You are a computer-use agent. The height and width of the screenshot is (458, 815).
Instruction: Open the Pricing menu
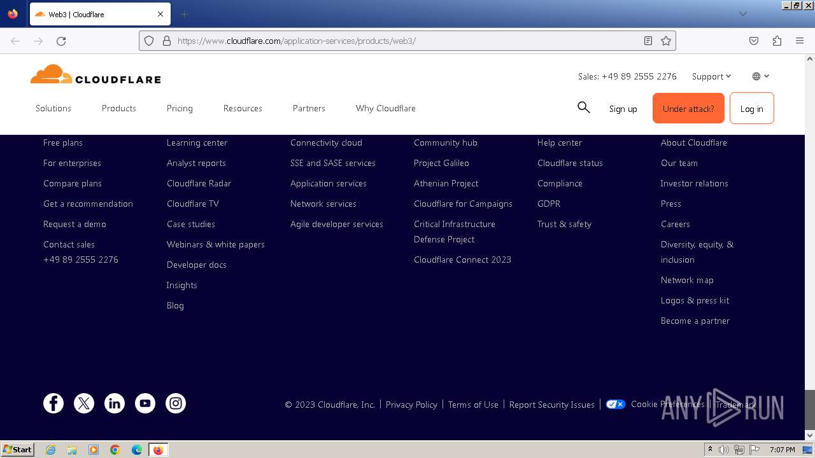[x=180, y=108]
